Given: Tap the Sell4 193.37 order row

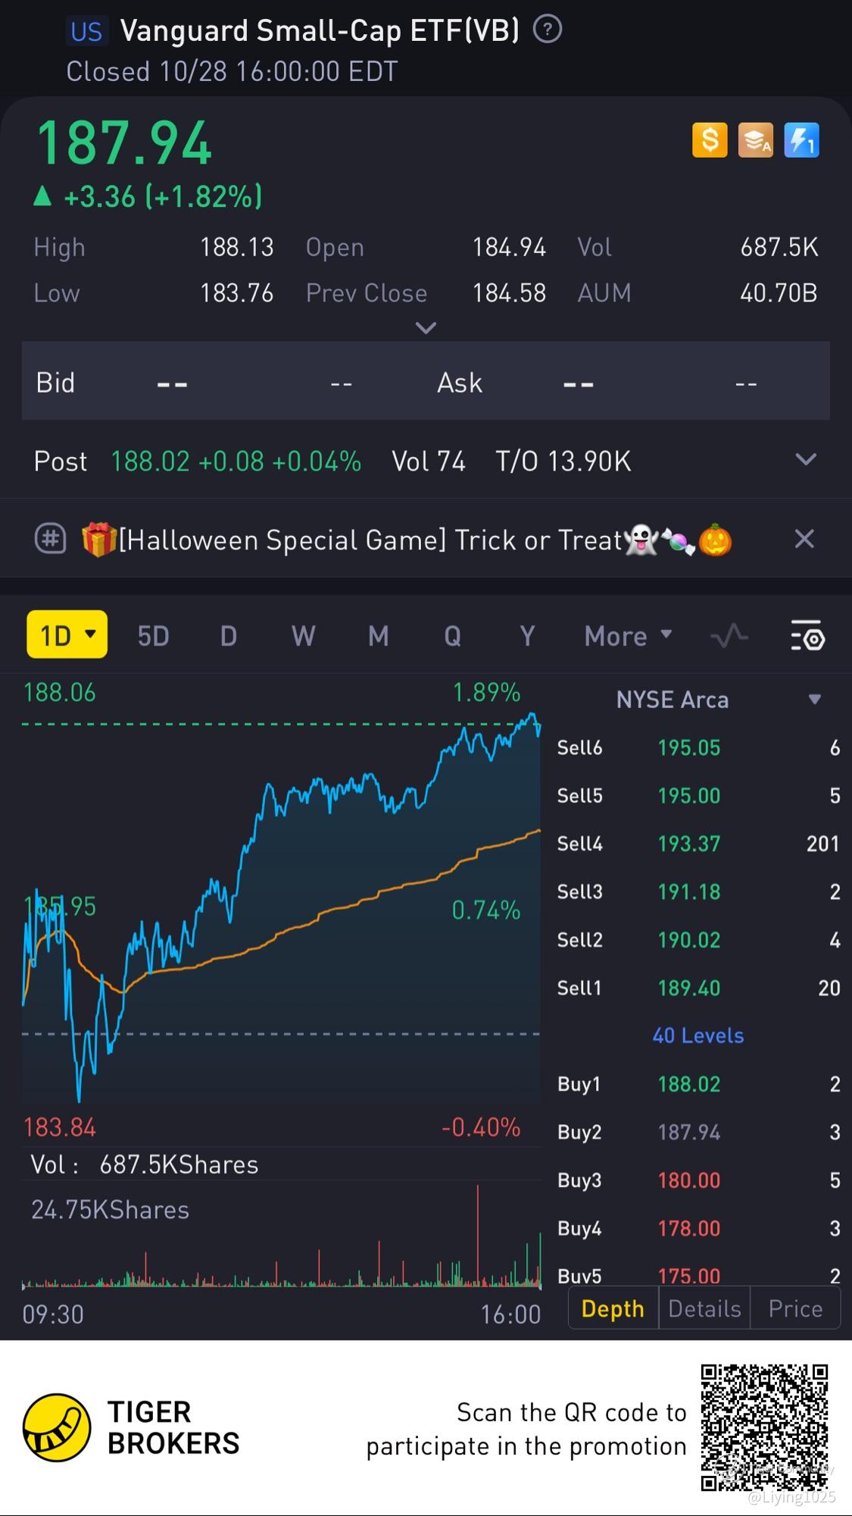Looking at the screenshot, I should tap(698, 844).
